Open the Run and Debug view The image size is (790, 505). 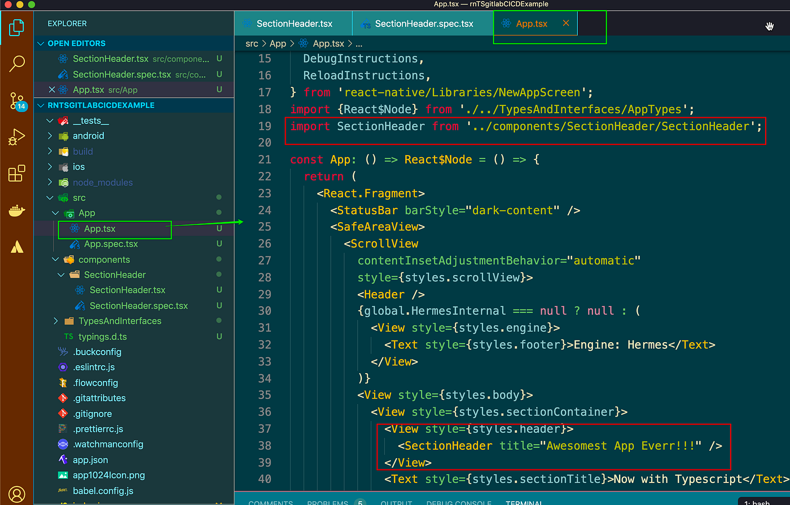click(17, 136)
